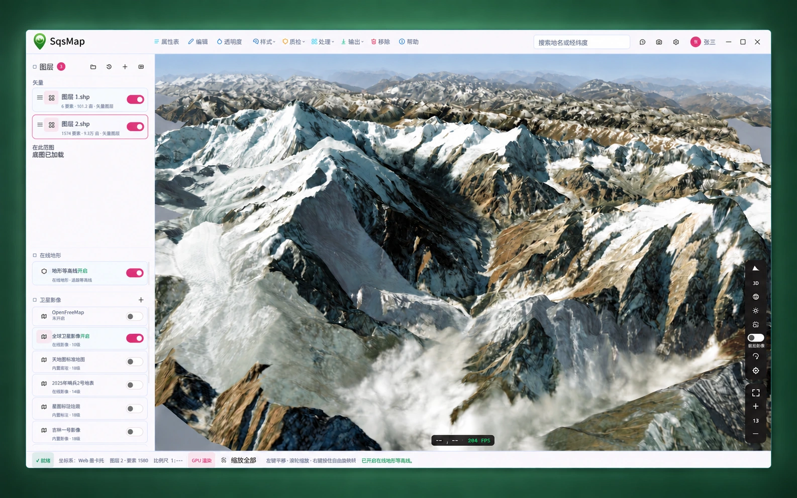
Task: Open the 质检 dropdown menu
Action: point(293,42)
